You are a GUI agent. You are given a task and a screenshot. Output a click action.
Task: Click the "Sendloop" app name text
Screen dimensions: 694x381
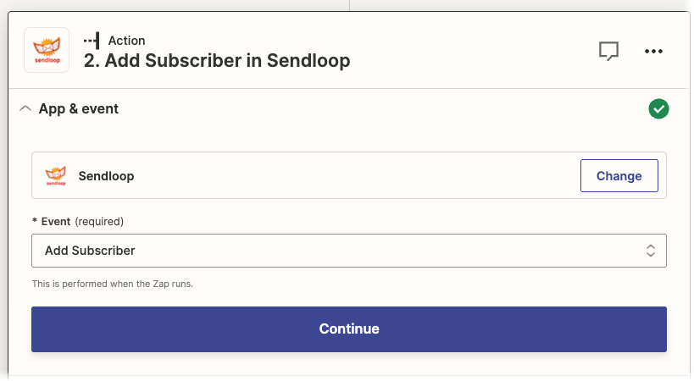(x=107, y=176)
